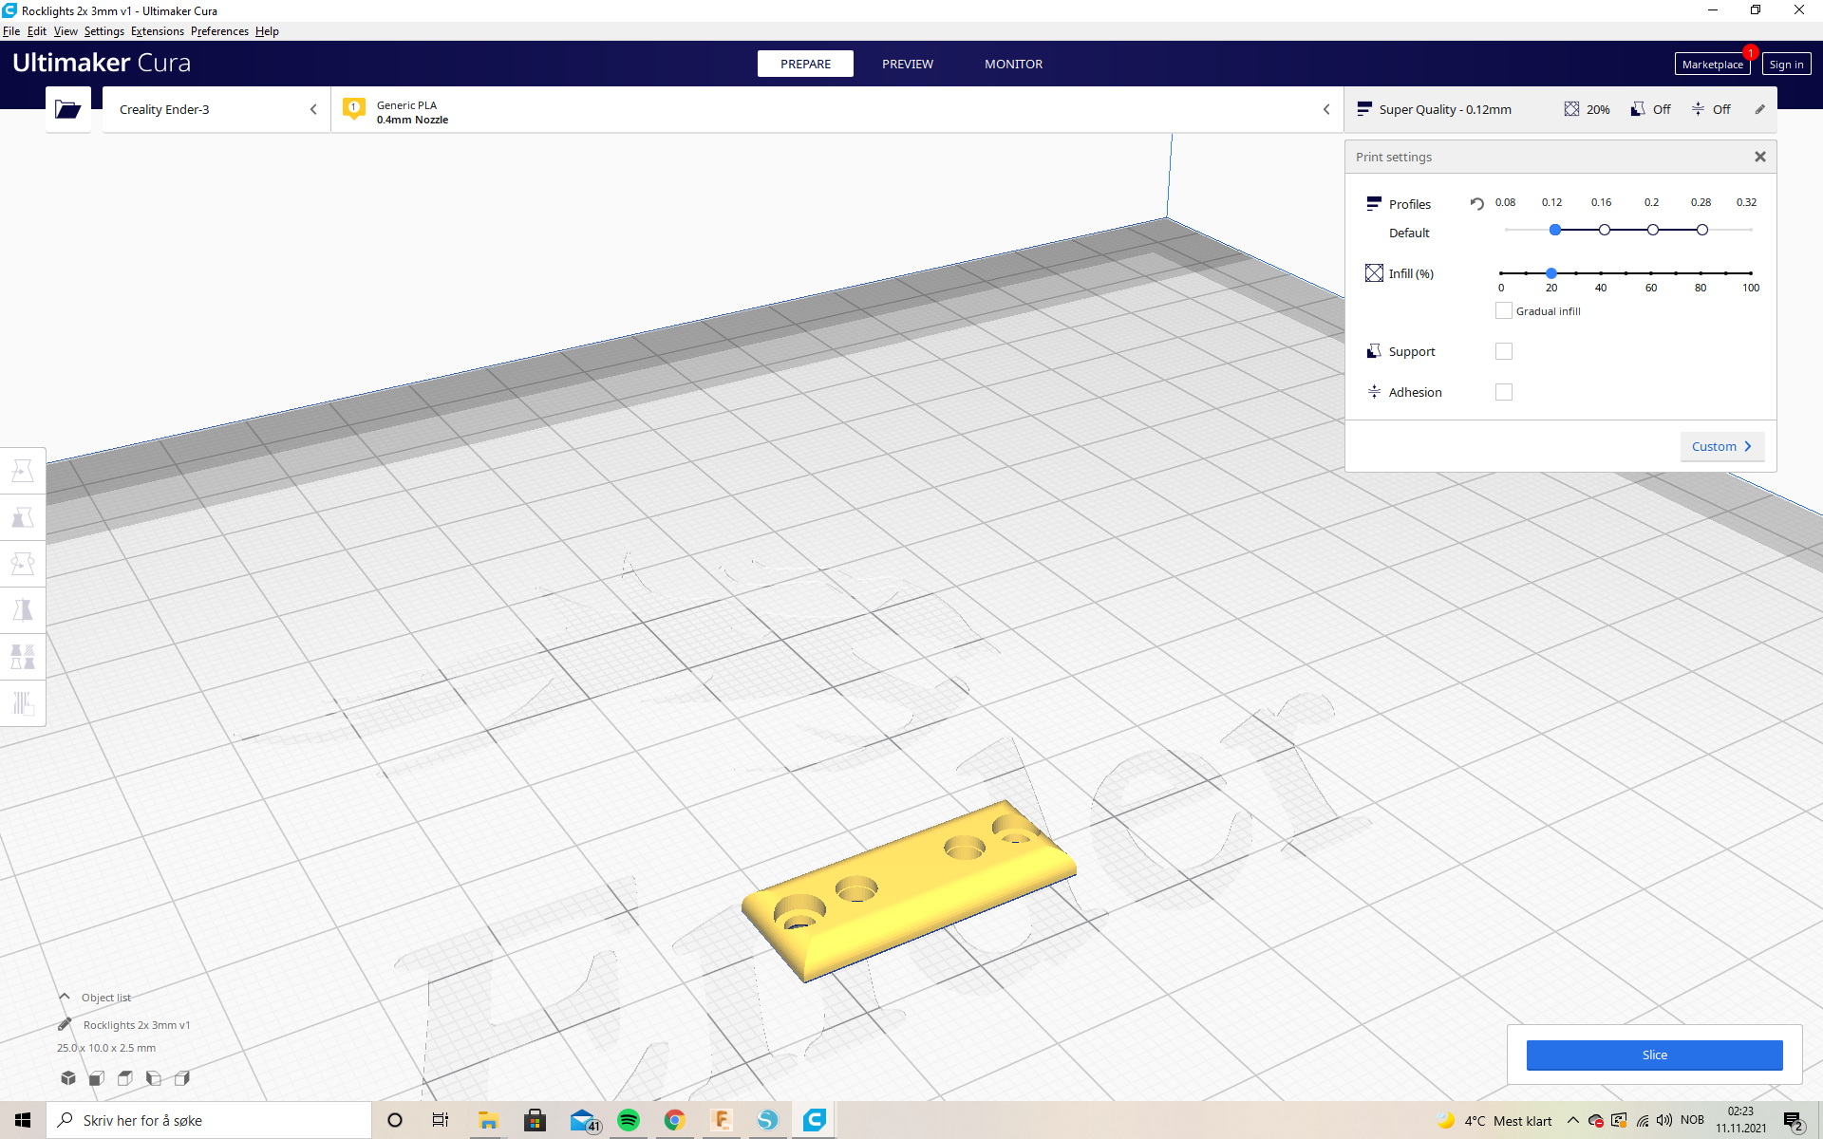Click the pencil edit icon in settings bar
The width and height of the screenshot is (1823, 1139).
point(1759,109)
